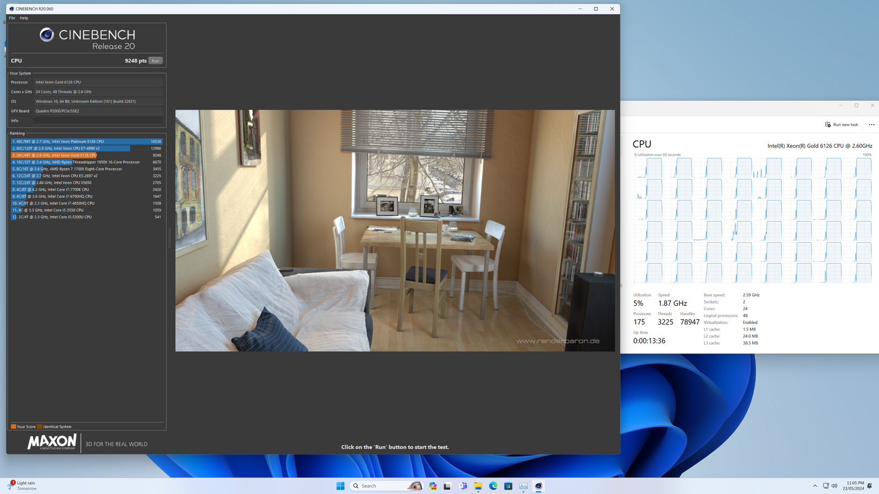Select the highlighted Xeon Gold 6126 ranking row
The width and height of the screenshot is (879, 494).
tap(87, 155)
